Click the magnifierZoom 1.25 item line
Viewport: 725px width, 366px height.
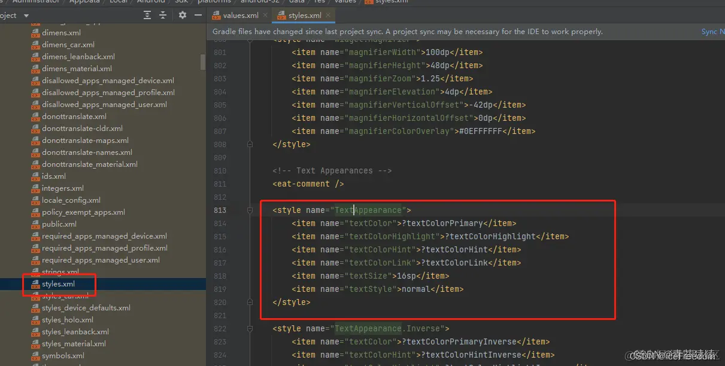point(382,78)
